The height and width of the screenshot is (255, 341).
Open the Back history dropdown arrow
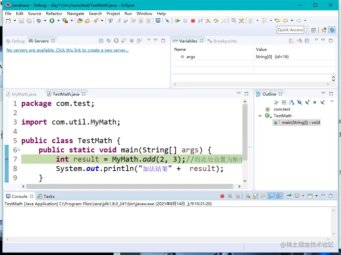click(292, 21)
